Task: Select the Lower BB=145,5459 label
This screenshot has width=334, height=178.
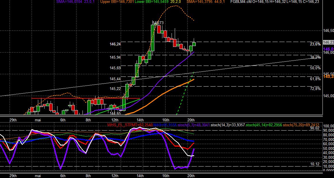Action: pos(151,1)
